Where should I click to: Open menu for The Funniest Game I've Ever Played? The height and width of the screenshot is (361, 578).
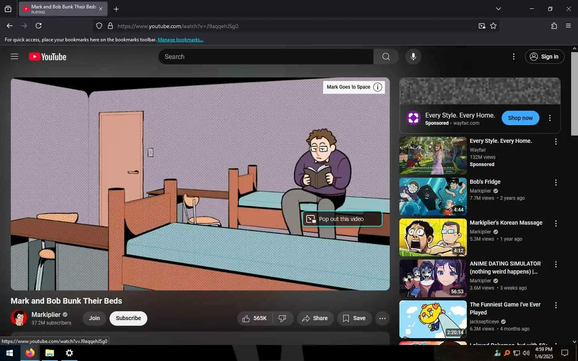(x=556, y=305)
